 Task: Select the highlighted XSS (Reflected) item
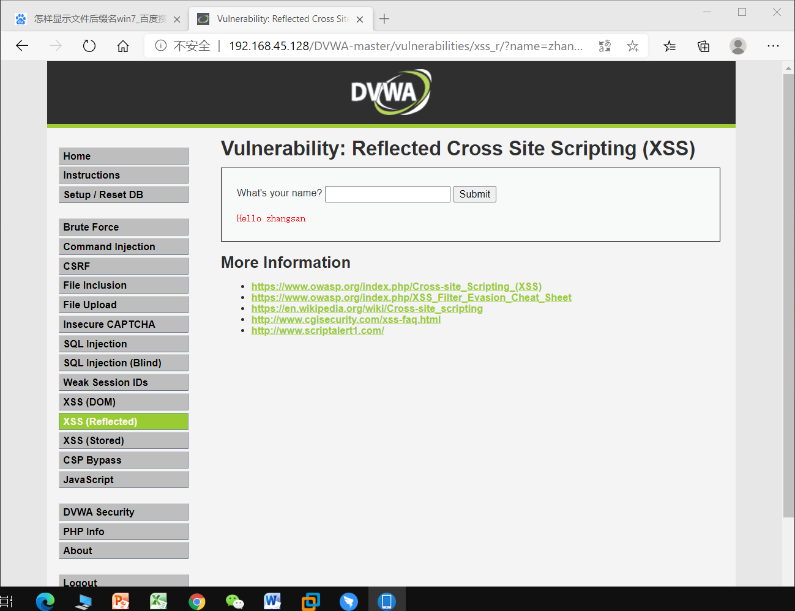pos(124,421)
